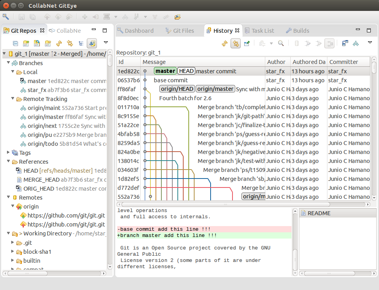Click the Create new Git repository icon
379x290 pixels.
48,43
